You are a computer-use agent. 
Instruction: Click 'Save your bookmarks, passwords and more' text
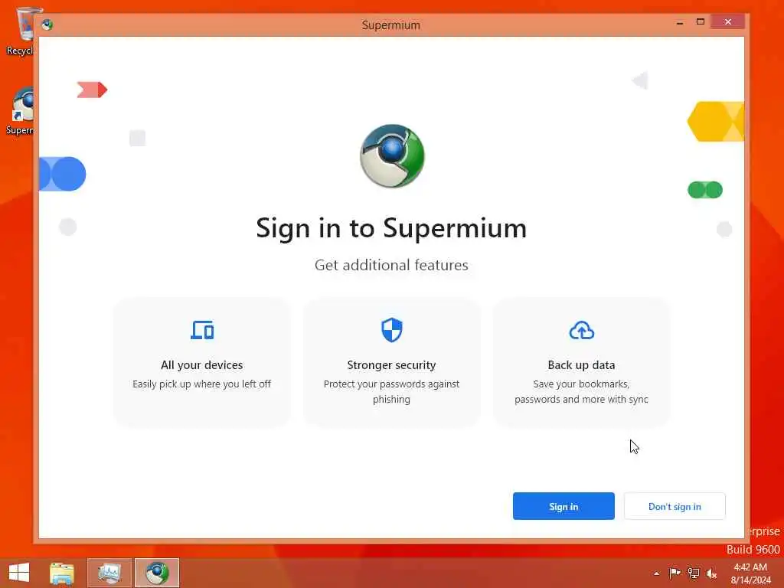pyautogui.click(x=582, y=391)
